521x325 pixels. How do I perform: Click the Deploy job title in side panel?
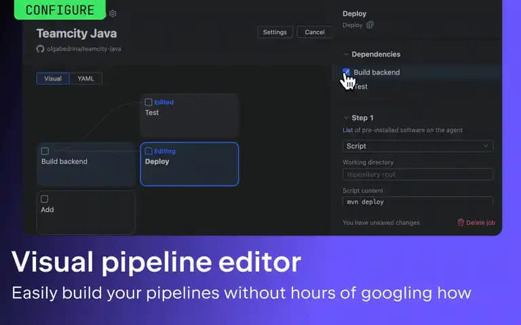click(x=354, y=14)
